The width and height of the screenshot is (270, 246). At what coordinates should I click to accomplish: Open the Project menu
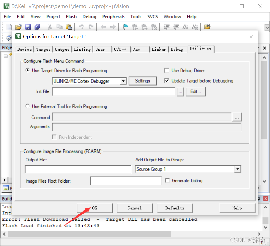coord(53,17)
